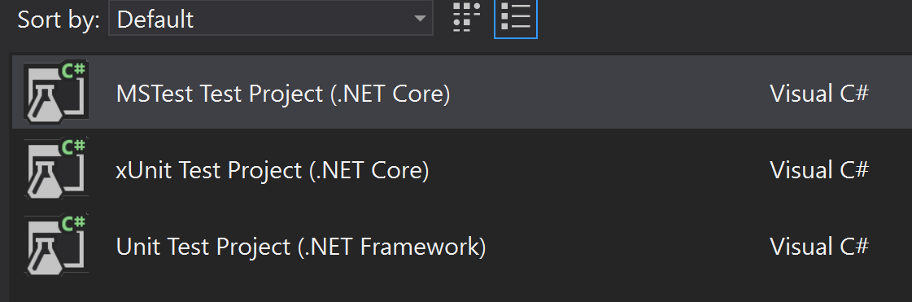Click the green C# badge on xUnit icon
Screen dimensions: 912x302
point(73,148)
